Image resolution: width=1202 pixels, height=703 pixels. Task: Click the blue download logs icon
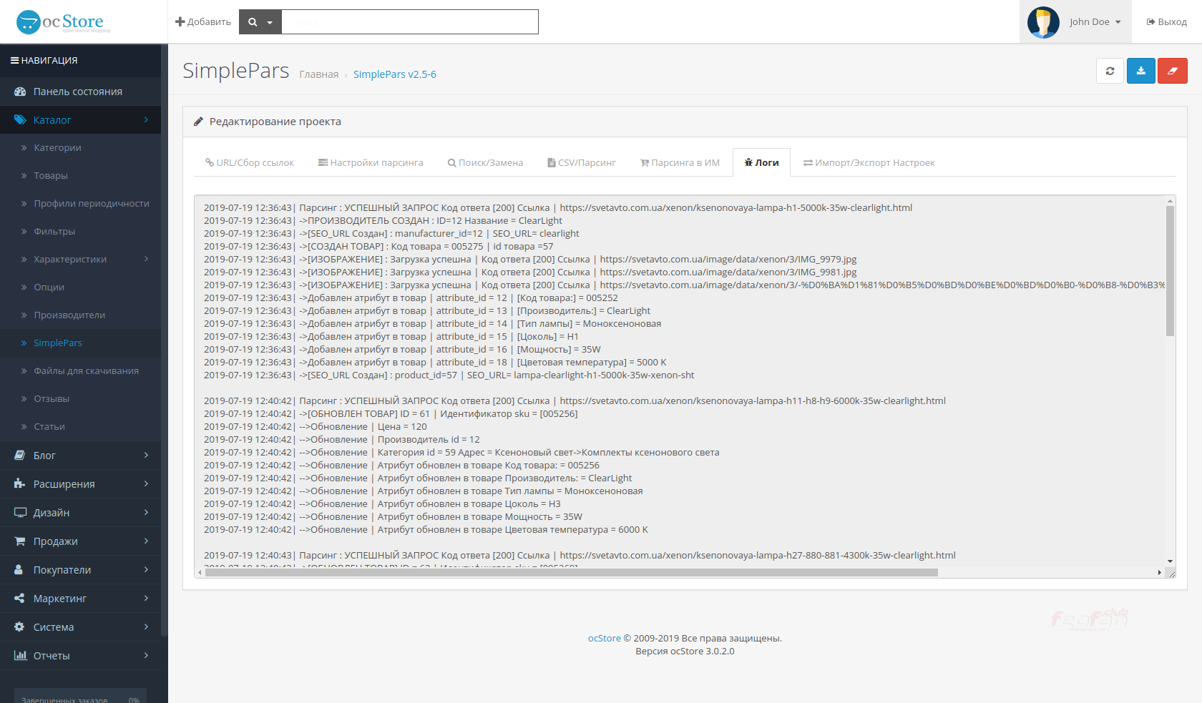tap(1141, 71)
